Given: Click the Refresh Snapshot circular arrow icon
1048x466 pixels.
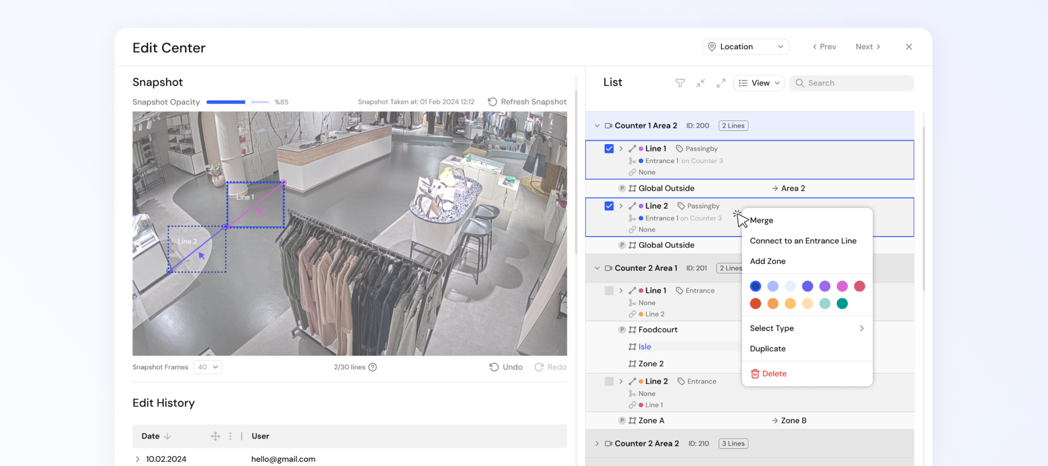Looking at the screenshot, I should click(492, 102).
